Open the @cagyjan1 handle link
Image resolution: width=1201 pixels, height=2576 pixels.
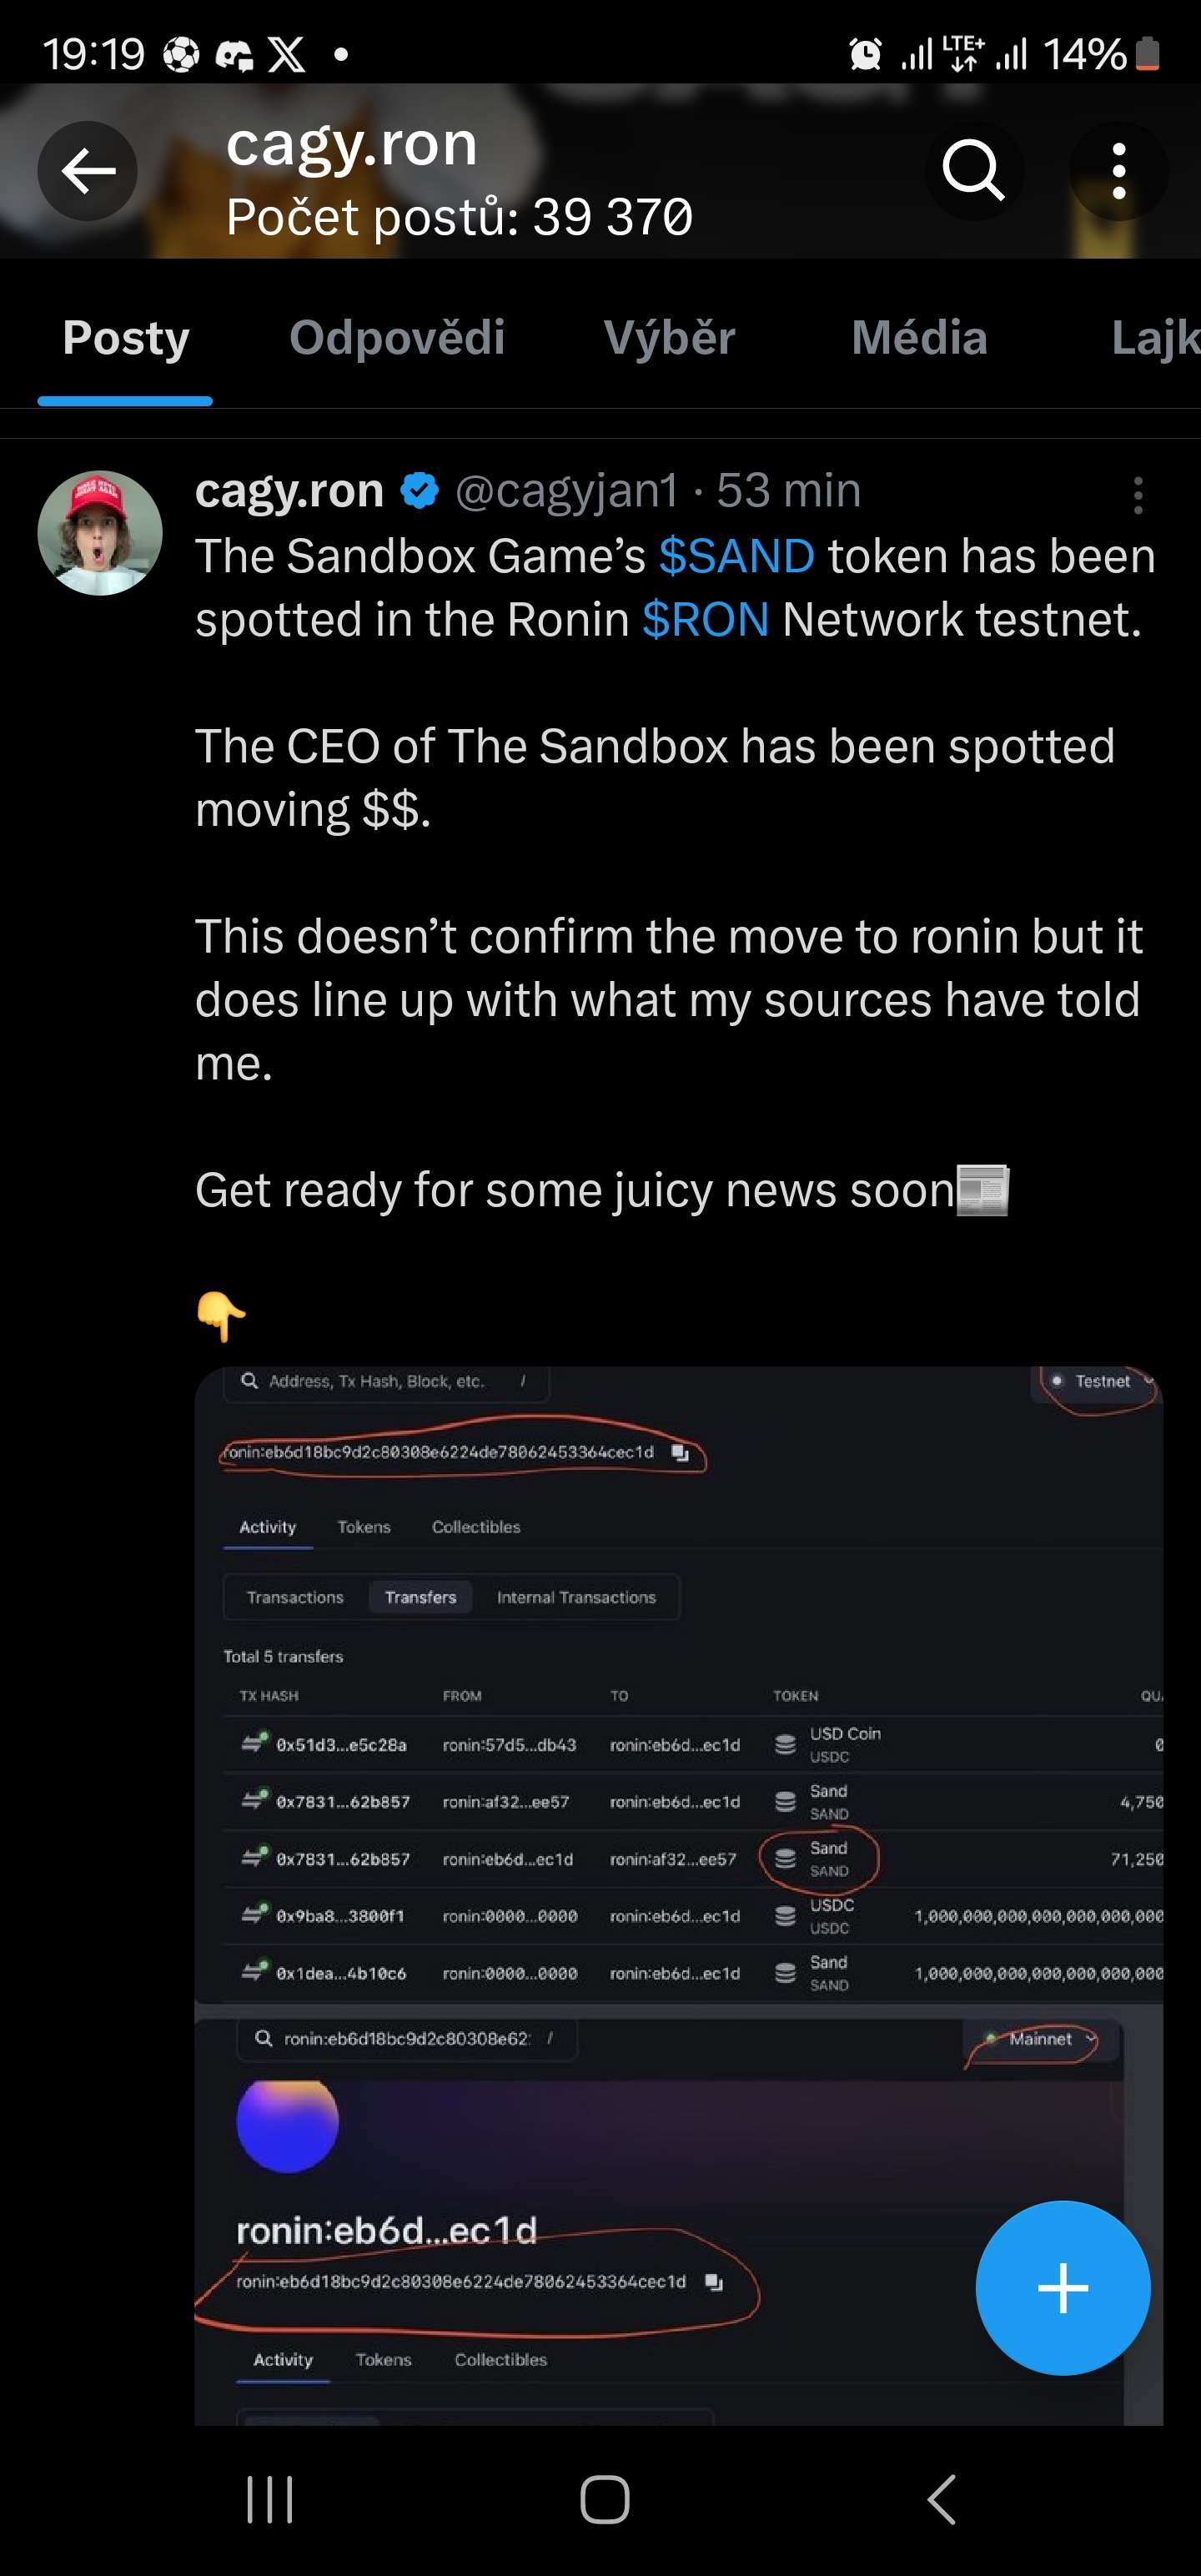[x=567, y=491]
